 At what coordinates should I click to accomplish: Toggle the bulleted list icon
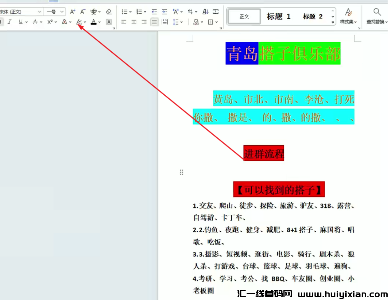pos(125,12)
